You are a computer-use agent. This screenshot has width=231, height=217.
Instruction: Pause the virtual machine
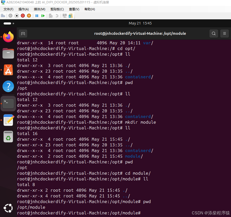(37, 16)
